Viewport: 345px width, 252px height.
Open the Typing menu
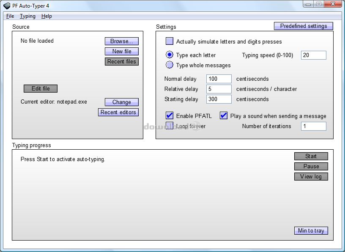tap(27, 16)
